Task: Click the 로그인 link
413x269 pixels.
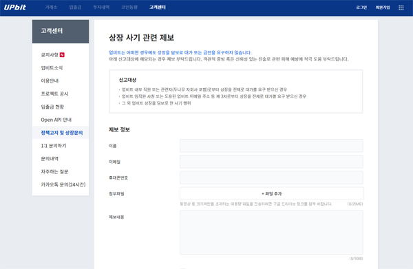Action: 361,8
